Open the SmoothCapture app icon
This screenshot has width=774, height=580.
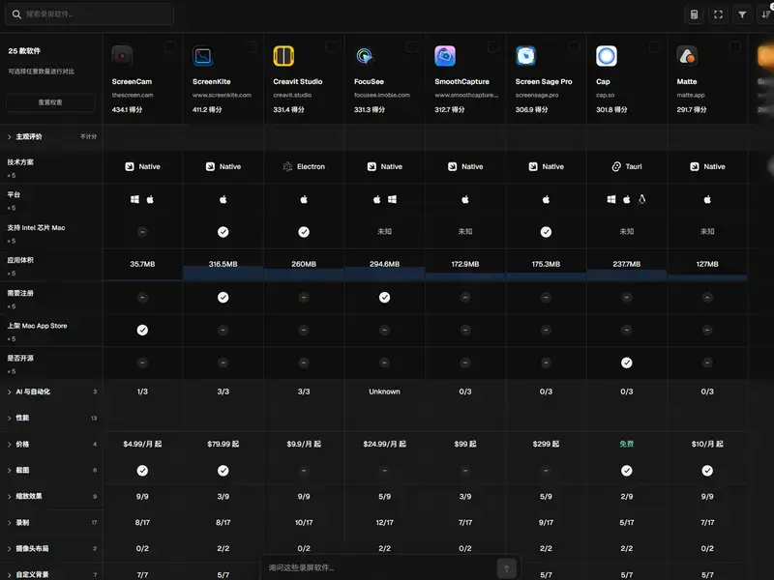point(445,56)
